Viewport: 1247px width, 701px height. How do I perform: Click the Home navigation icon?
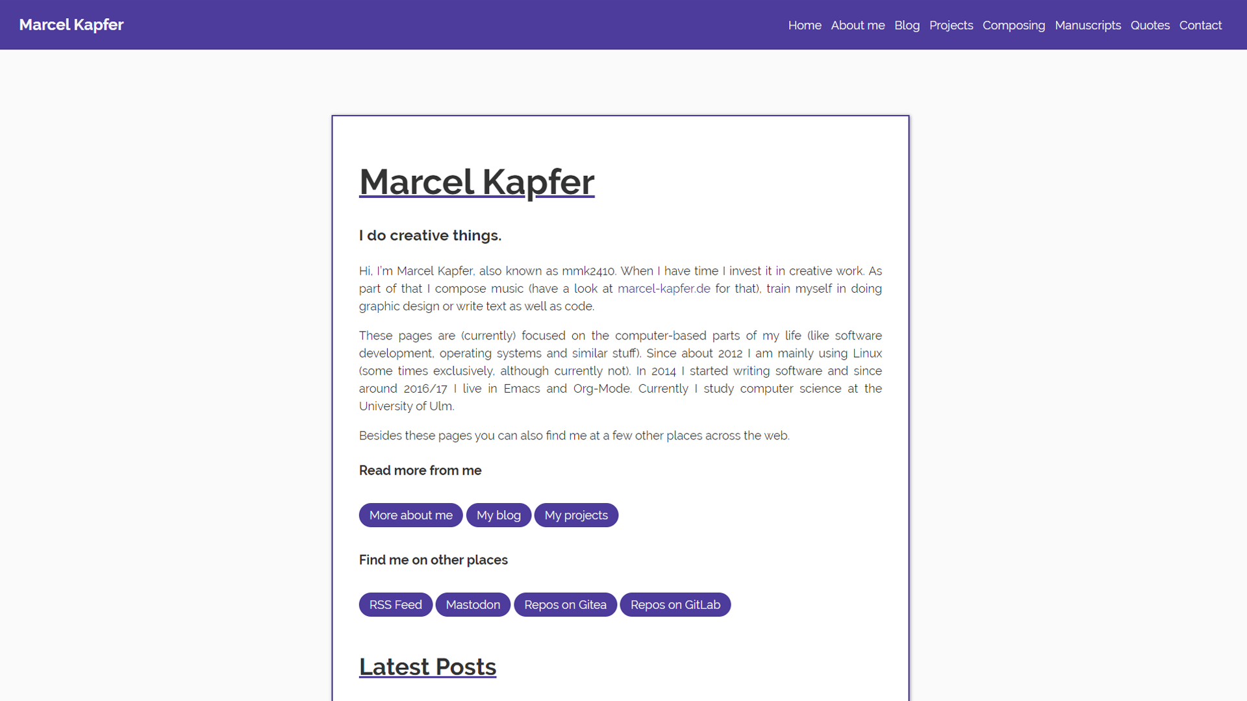[804, 24]
